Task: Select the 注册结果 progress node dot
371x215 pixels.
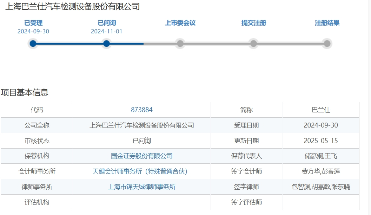Action: 327,44
